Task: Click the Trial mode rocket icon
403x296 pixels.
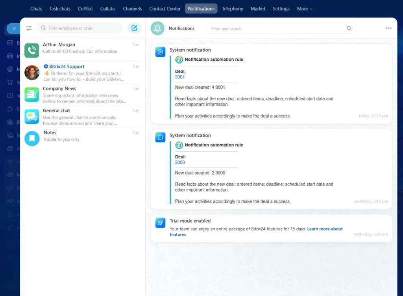Action: (x=160, y=223)
